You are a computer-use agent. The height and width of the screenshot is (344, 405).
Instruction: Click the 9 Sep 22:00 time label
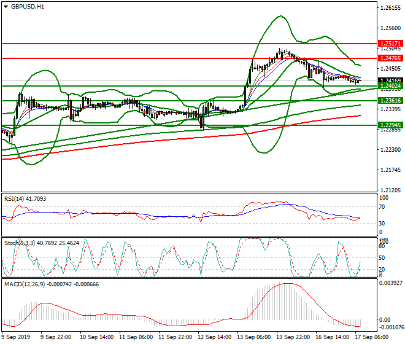56,337
